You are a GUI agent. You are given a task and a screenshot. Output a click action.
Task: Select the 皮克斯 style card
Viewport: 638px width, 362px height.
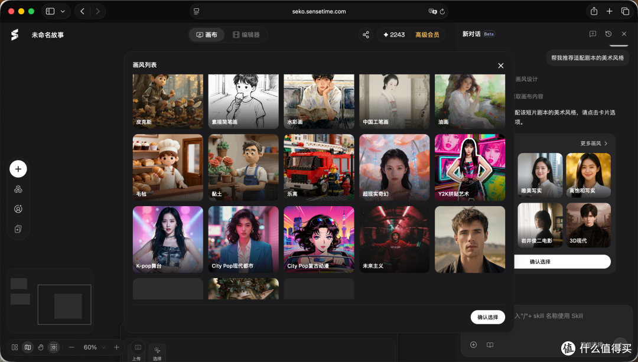(168, 102)
